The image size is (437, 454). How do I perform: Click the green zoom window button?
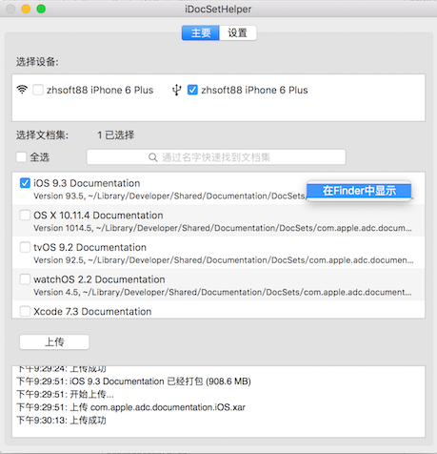[41, 9]
